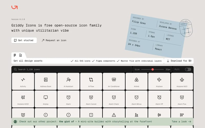Click the orange Griddy logo
The width and height of the screenshot is (205, 128).
(15, 7)
